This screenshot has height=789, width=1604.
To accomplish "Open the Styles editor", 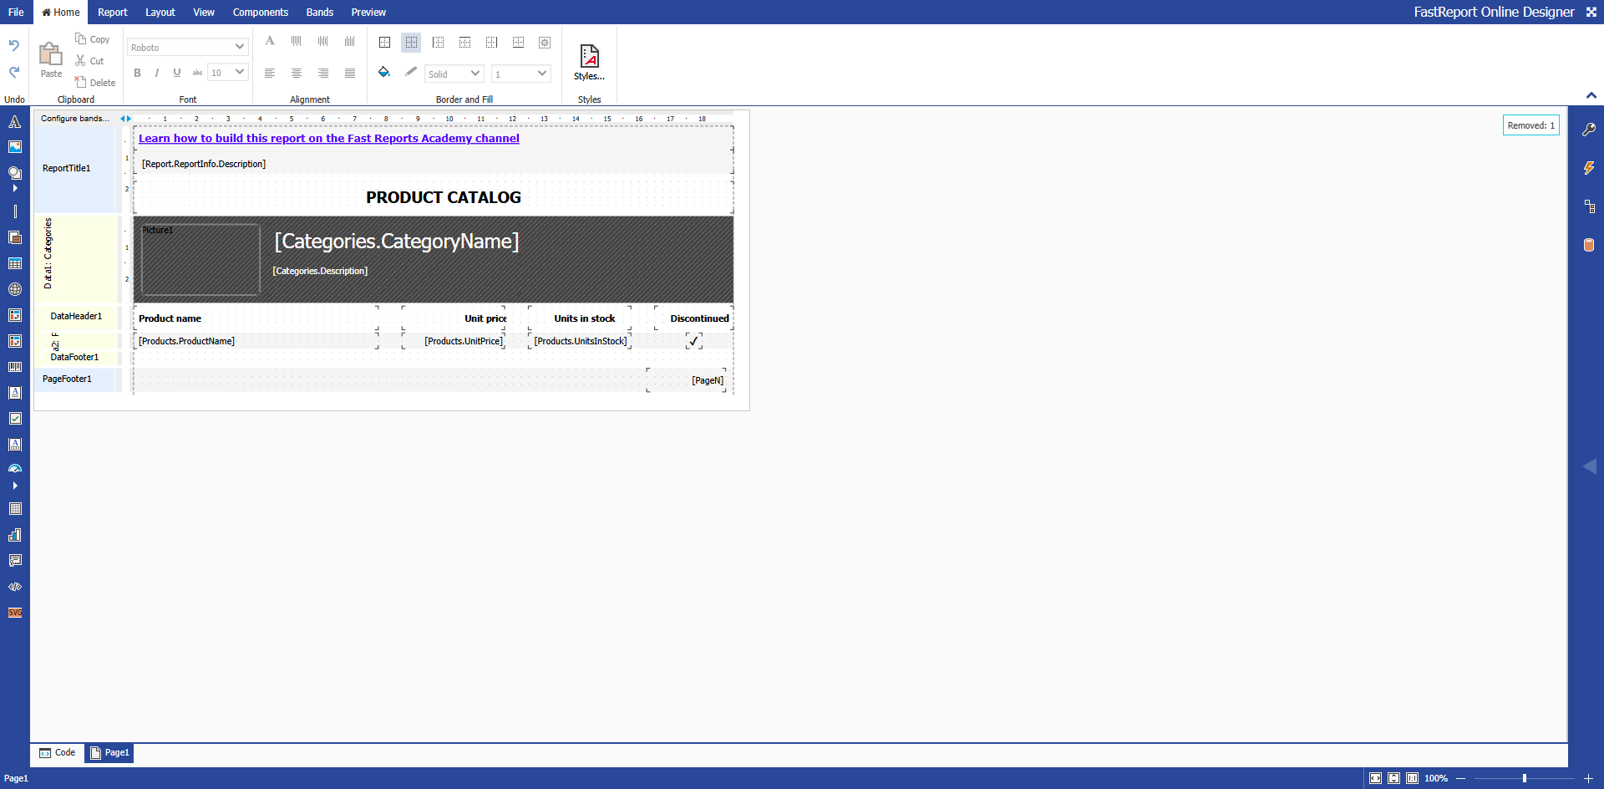I will (x=590, y=62).
